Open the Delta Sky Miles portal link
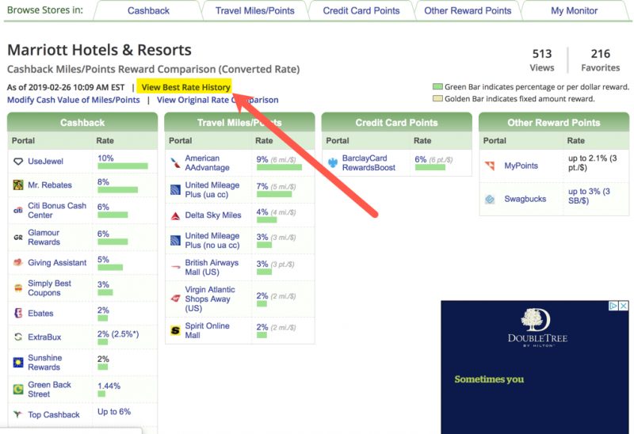Image resolution: width=634 pixels, height=434 pixels. [213, 215]
